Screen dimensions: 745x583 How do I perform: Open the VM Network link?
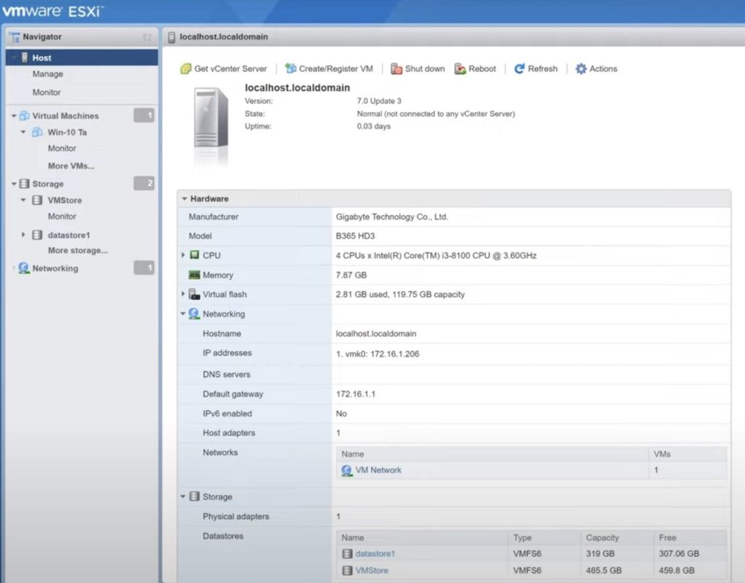pos(378,470)
